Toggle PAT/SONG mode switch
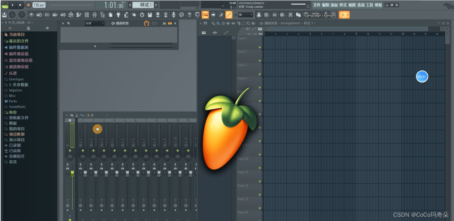Screen dimensions: 454x221 [x=5, y=5]
